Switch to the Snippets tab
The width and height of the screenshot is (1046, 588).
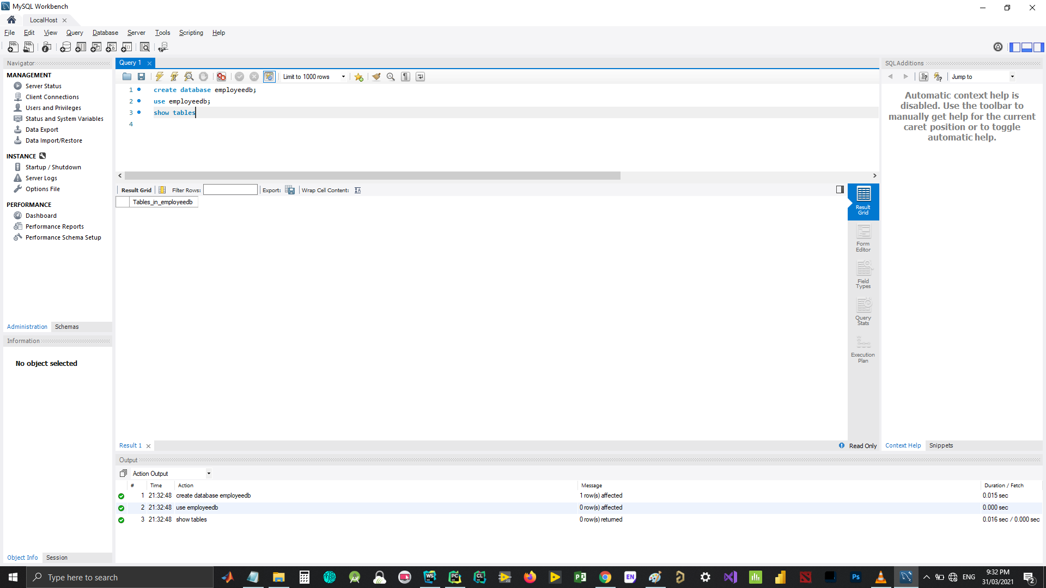941,445
